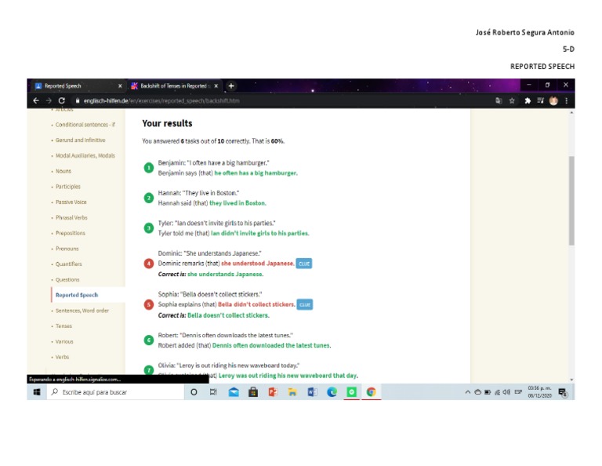Open PowerPoint from the taskbar

[x=273, y=392]
